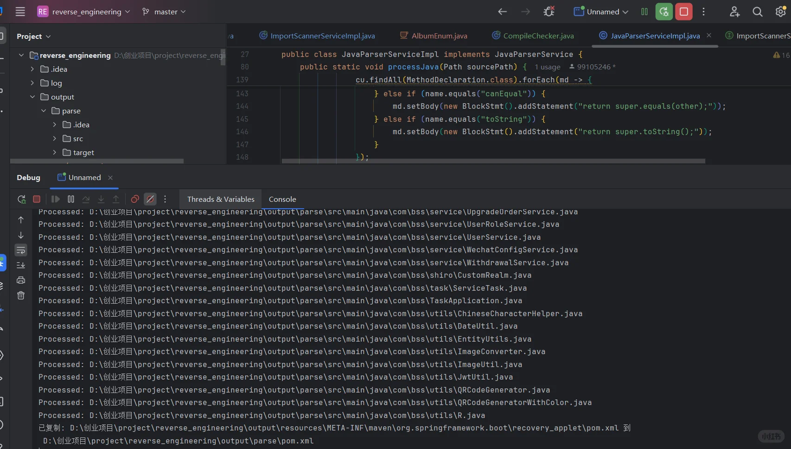Resume program in the Debug toolbar
The image size is (791, 449).
tap(56, 199)
